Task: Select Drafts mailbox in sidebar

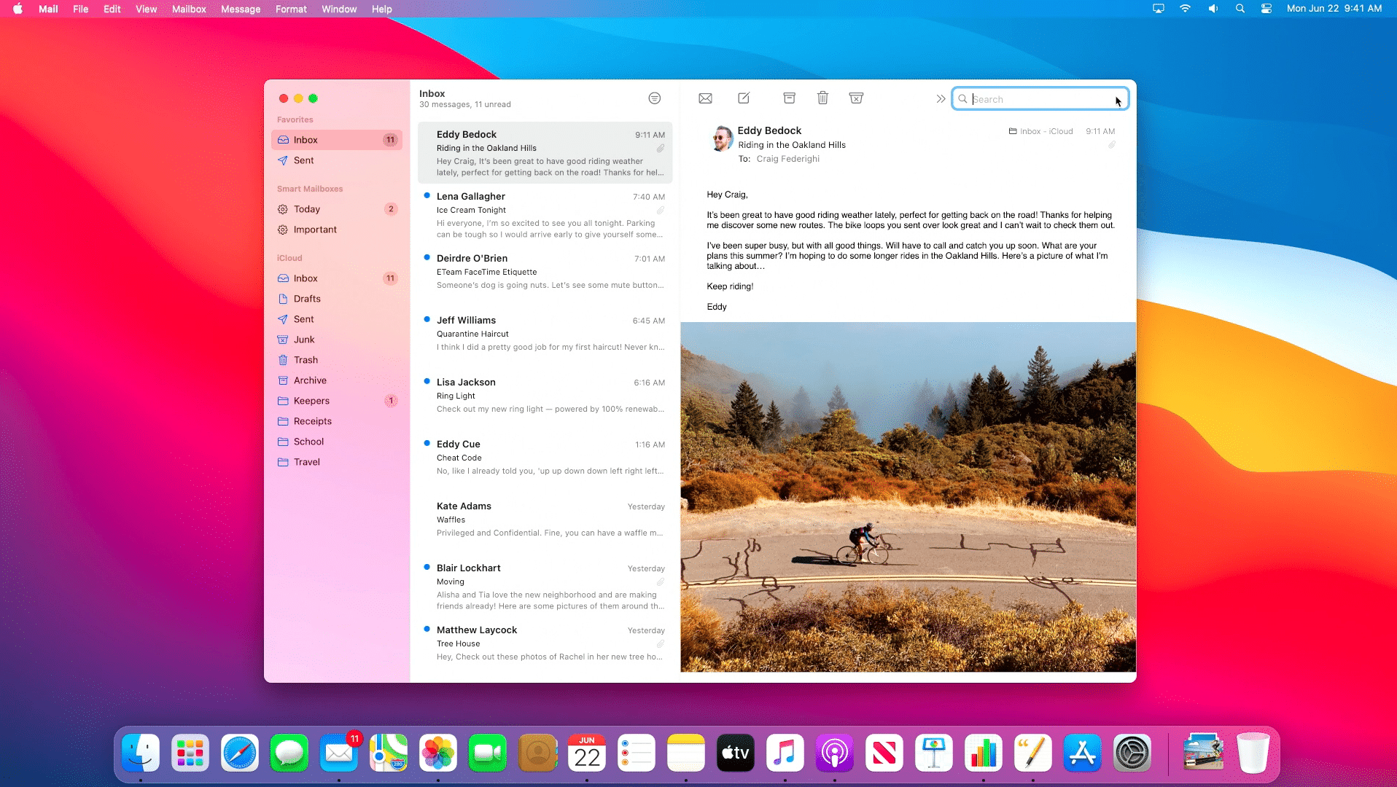Action: click(x=307, y=299)
